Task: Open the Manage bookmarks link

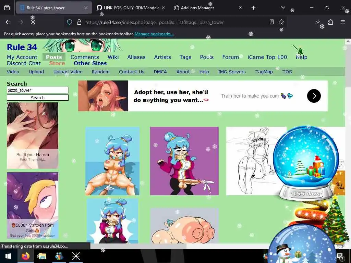Action: point(154,34)
